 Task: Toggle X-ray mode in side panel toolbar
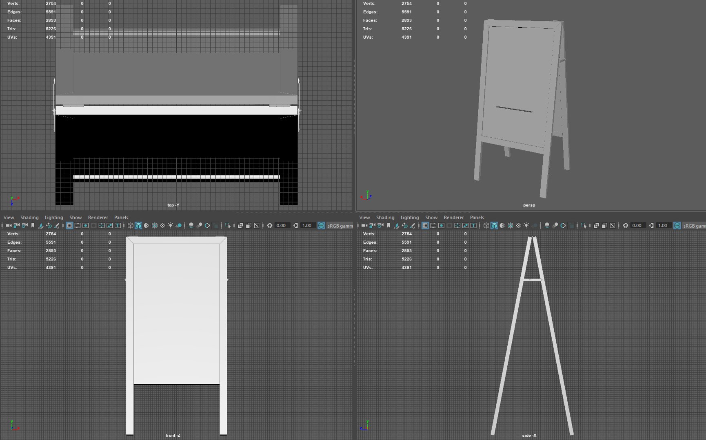point(596,225)
